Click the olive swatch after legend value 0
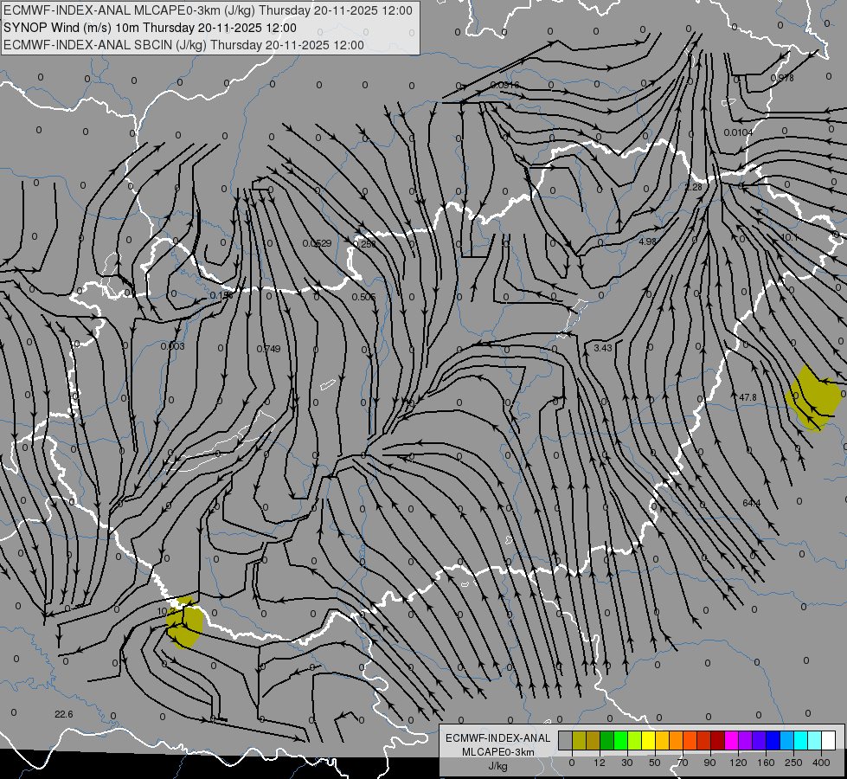Viewport: 847px width, 779px height. coord(579,740)
